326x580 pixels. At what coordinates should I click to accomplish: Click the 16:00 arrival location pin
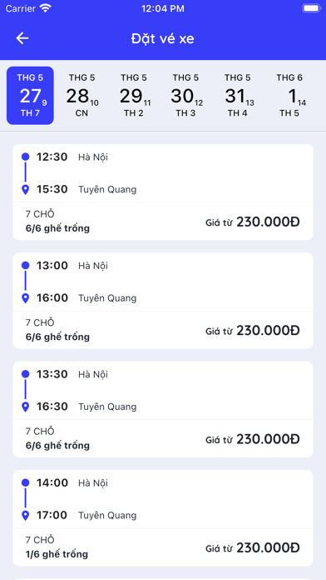pos(26,298)
